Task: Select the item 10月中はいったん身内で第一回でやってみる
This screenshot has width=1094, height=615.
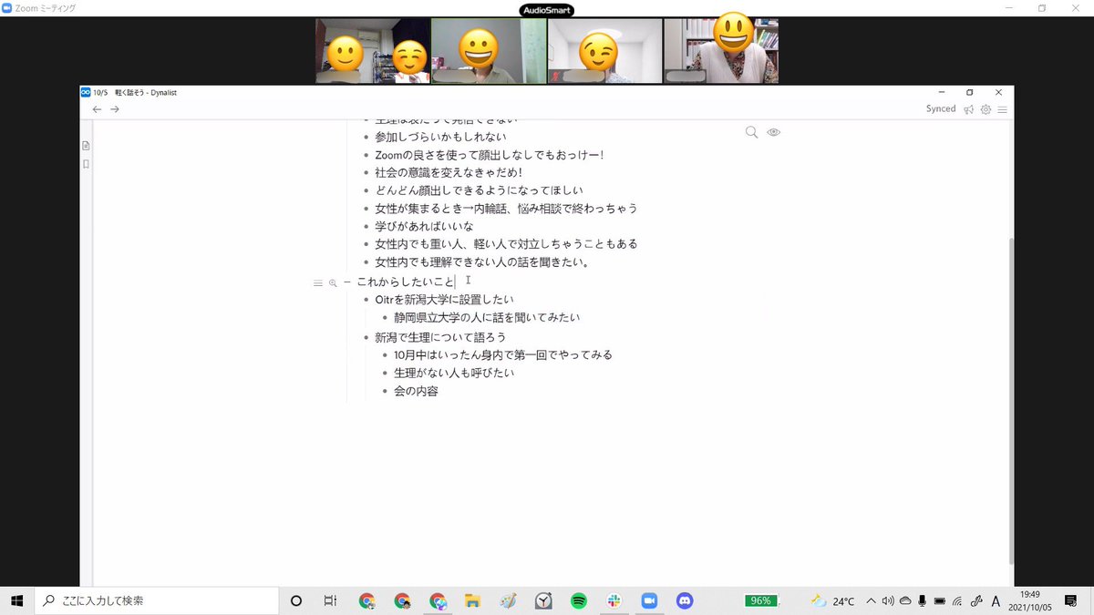Action: (x=503, y=354)
